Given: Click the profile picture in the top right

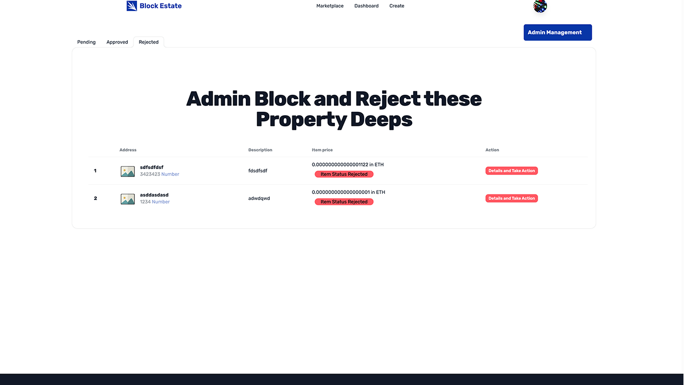Looking at the screenshot, I should (x=540, y=7).
